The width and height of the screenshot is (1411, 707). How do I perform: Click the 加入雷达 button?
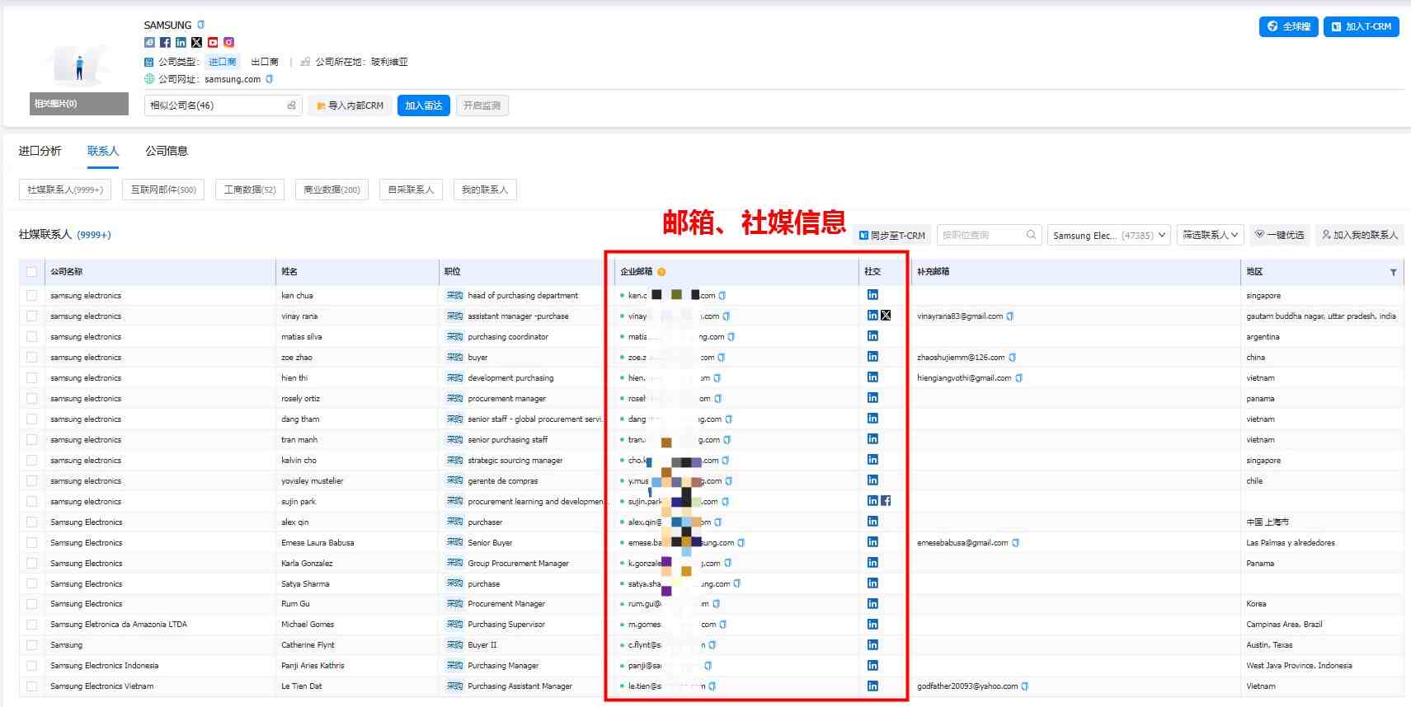(424, 105)
